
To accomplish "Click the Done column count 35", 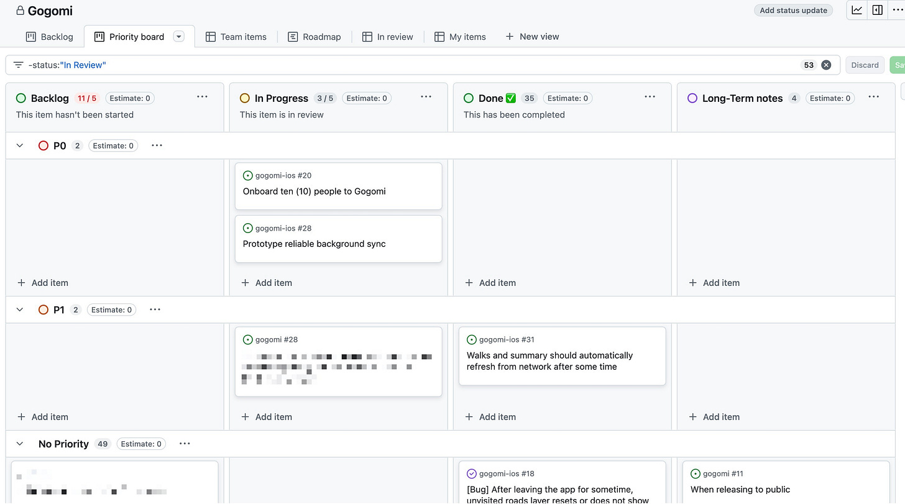I will (x=530, y=98).
